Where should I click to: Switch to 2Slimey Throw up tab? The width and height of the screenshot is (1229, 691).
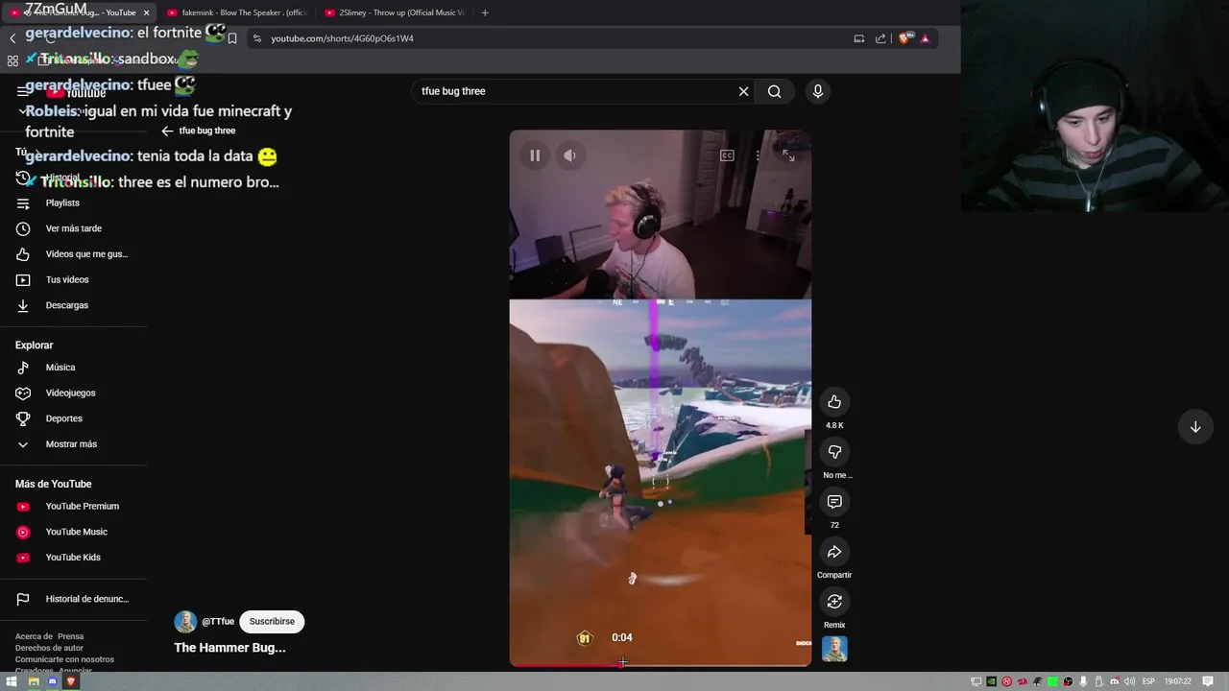tap(394, 12)
